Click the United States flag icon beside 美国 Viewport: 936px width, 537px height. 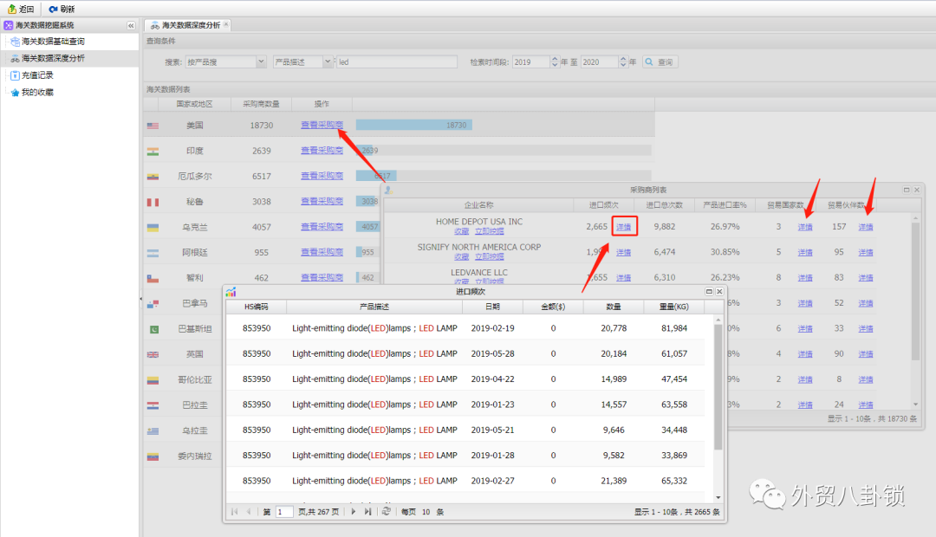(x=153, y=126)
